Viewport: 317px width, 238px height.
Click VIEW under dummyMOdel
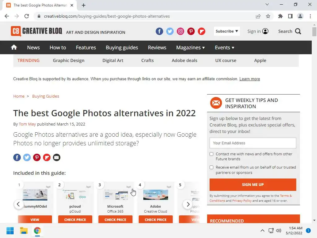tap(35, 219)
